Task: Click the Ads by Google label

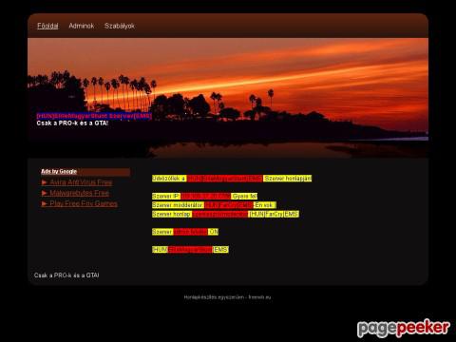Action: pyautogui.click(x=59, y=172)
